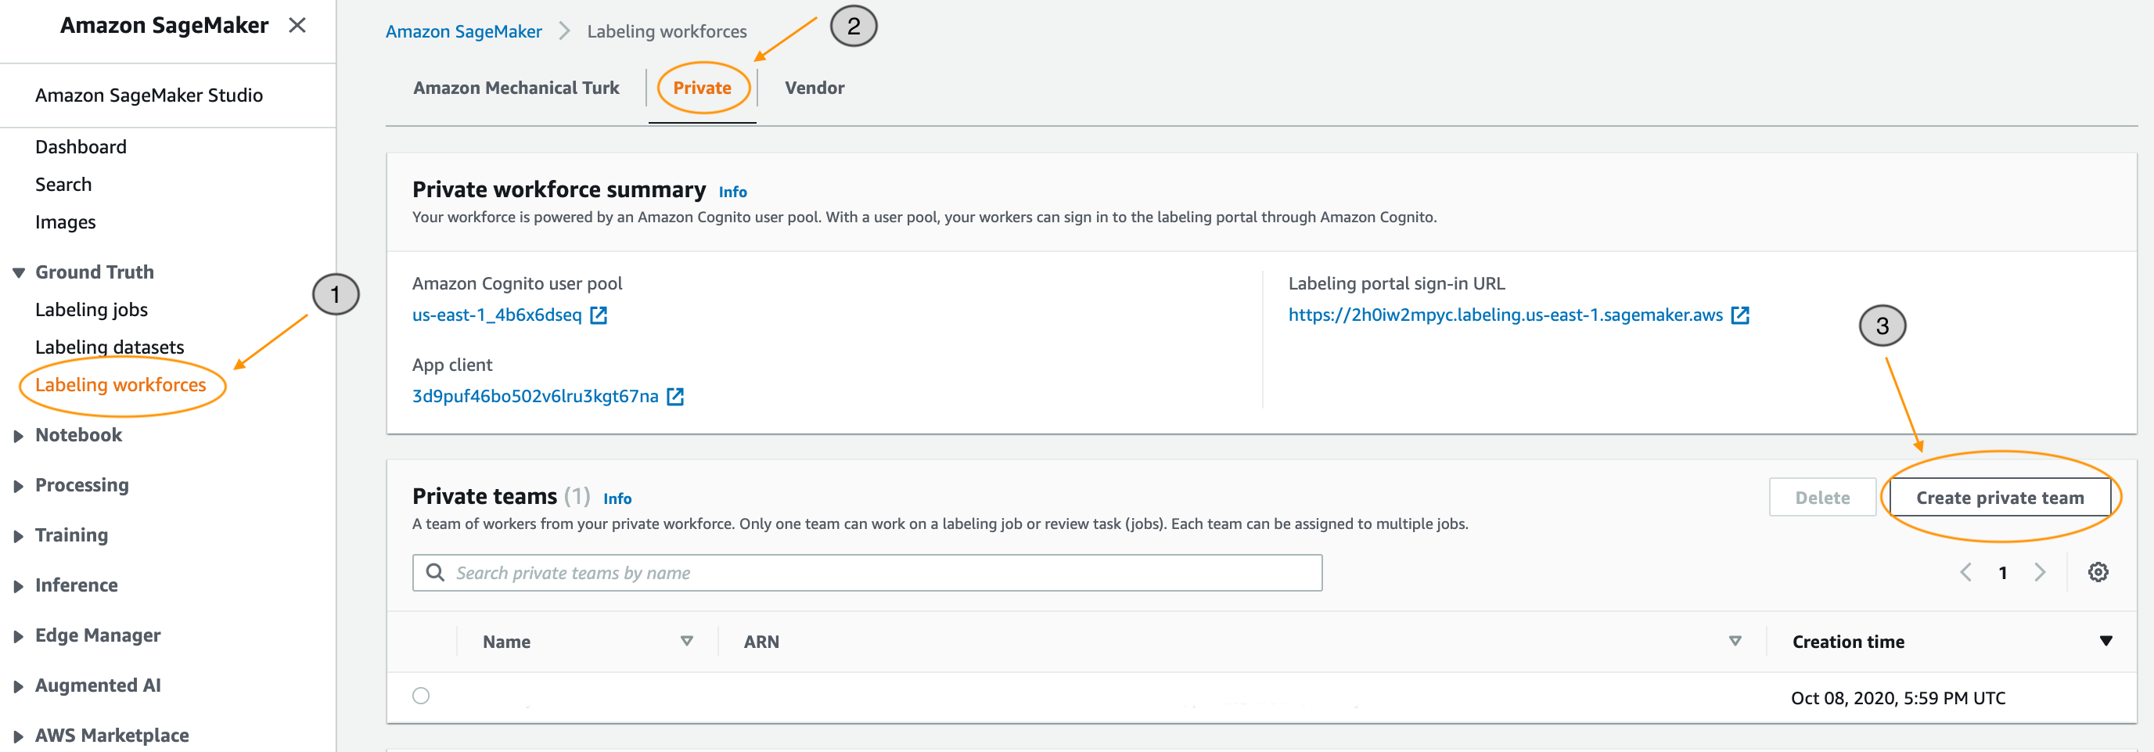The height and width of the screenshot is (752, 2154).
Task: Go to Labeling jobs
Action: click(x=91, y=311)
